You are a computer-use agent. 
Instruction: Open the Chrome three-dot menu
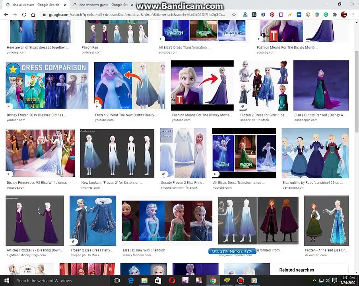click(353, 15)
